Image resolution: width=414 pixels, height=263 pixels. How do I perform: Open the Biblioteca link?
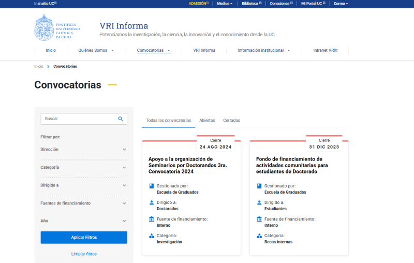pos(252,4)
